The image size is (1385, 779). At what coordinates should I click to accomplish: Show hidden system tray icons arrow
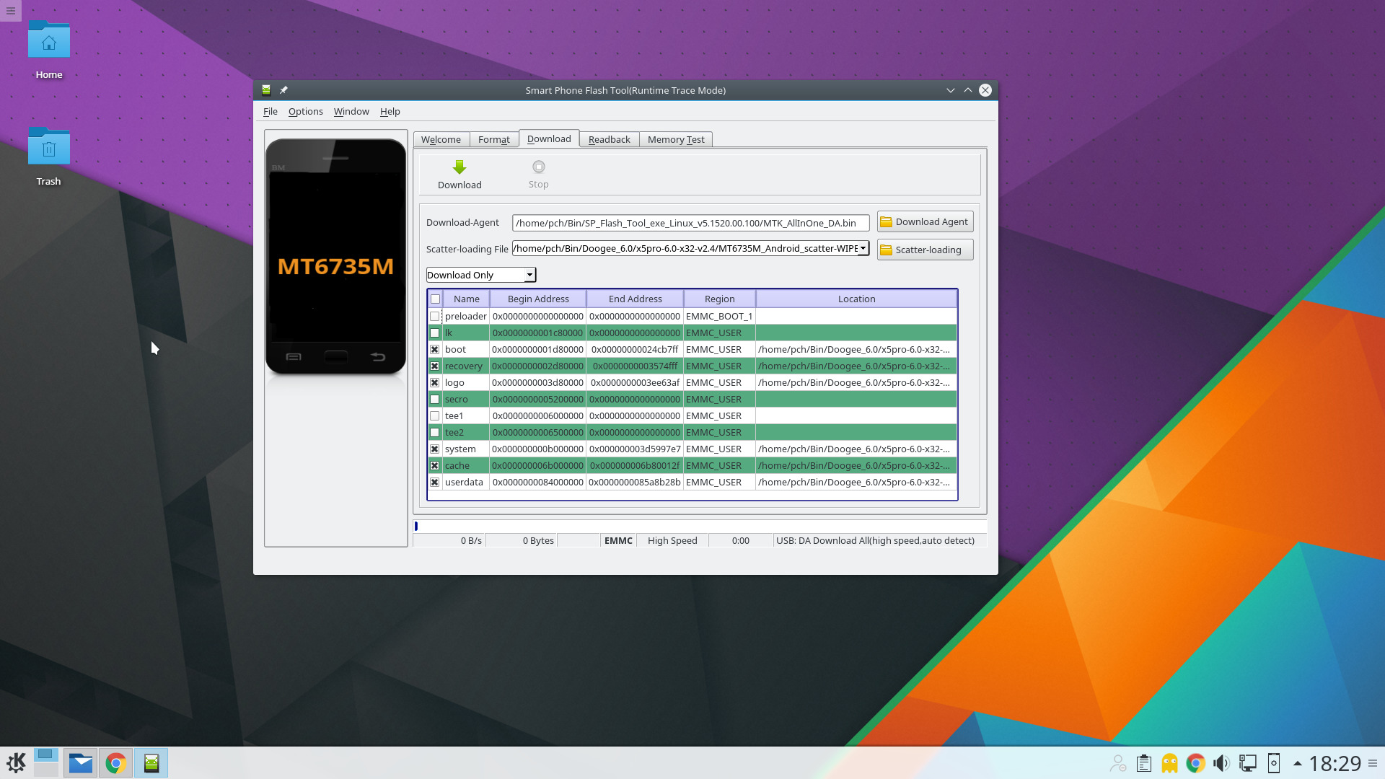(1297, 763)
